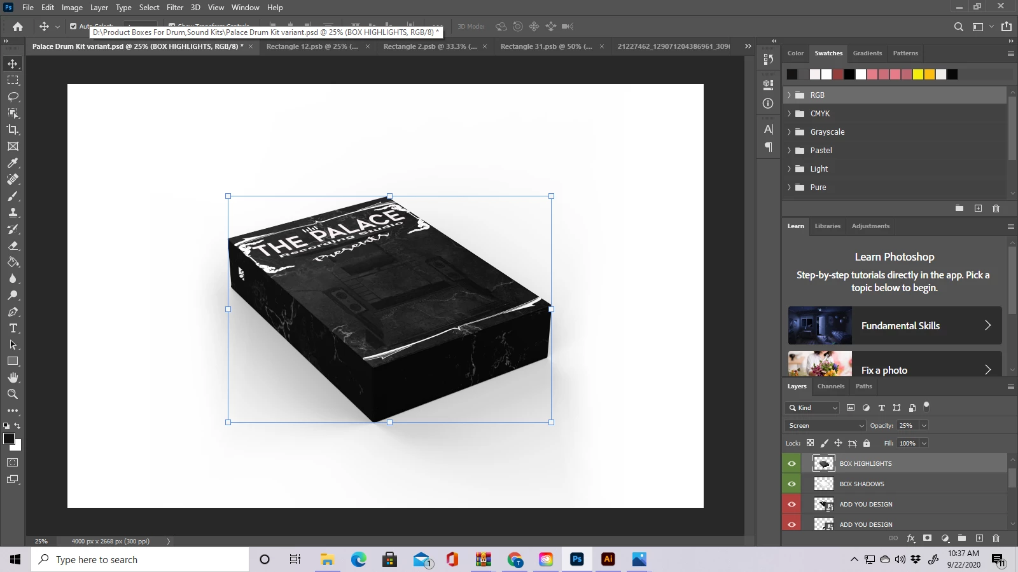Open the layer style fx menu

(910, 538)
